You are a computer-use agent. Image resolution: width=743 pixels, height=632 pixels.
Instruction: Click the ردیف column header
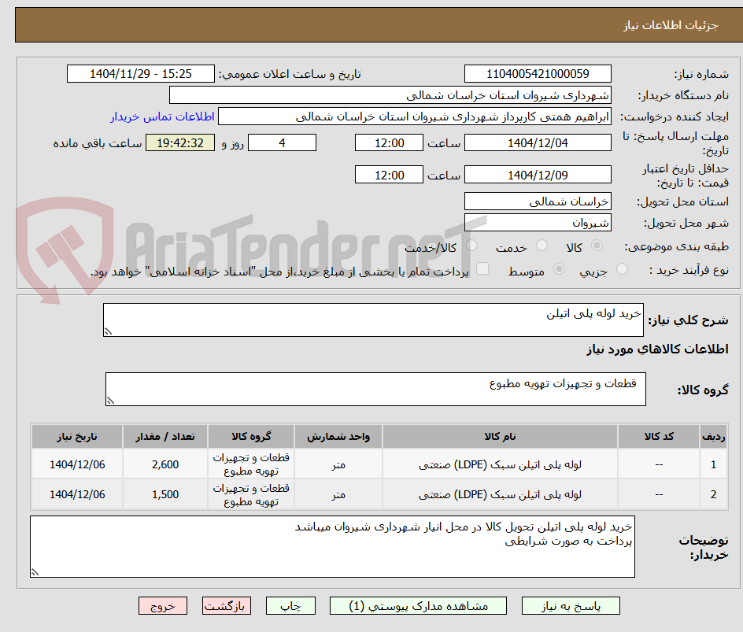click(x=714, y=436)
